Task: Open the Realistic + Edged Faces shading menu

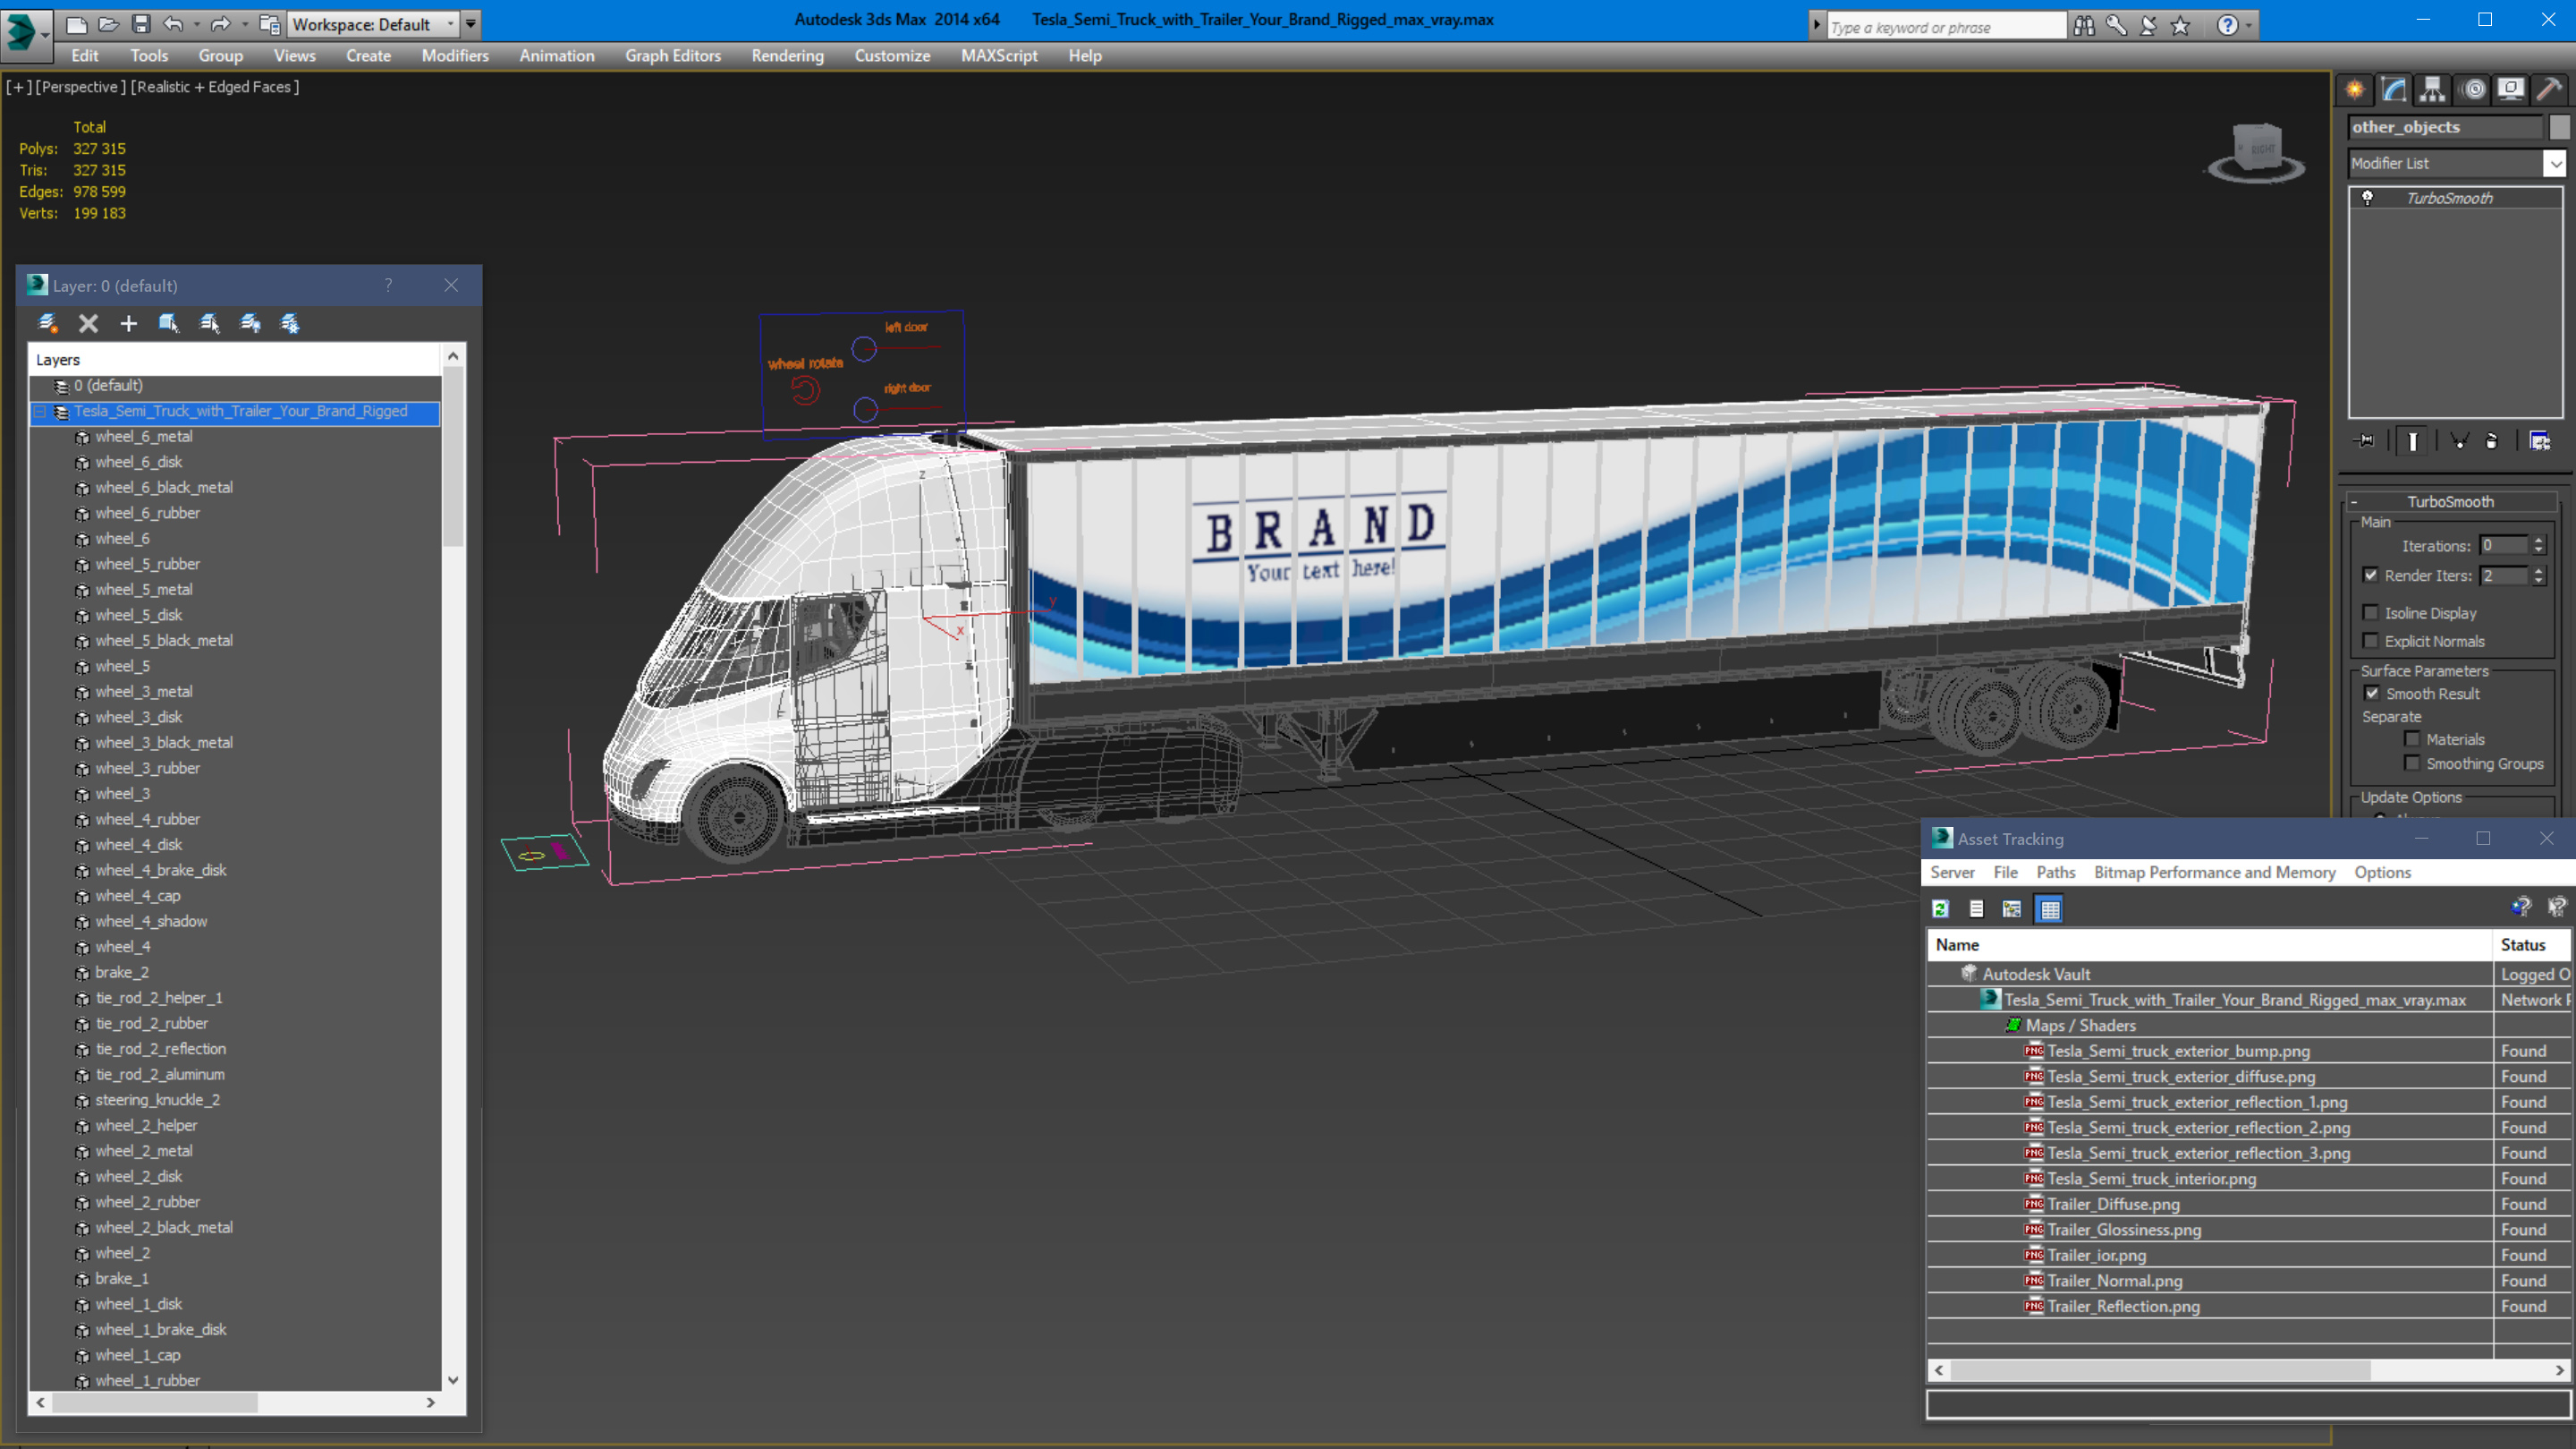Action: [215, 87]
